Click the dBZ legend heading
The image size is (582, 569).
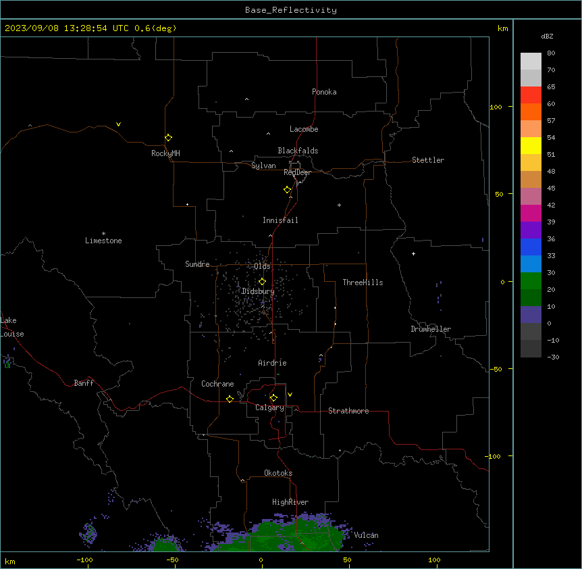click(x=547, y=36)
